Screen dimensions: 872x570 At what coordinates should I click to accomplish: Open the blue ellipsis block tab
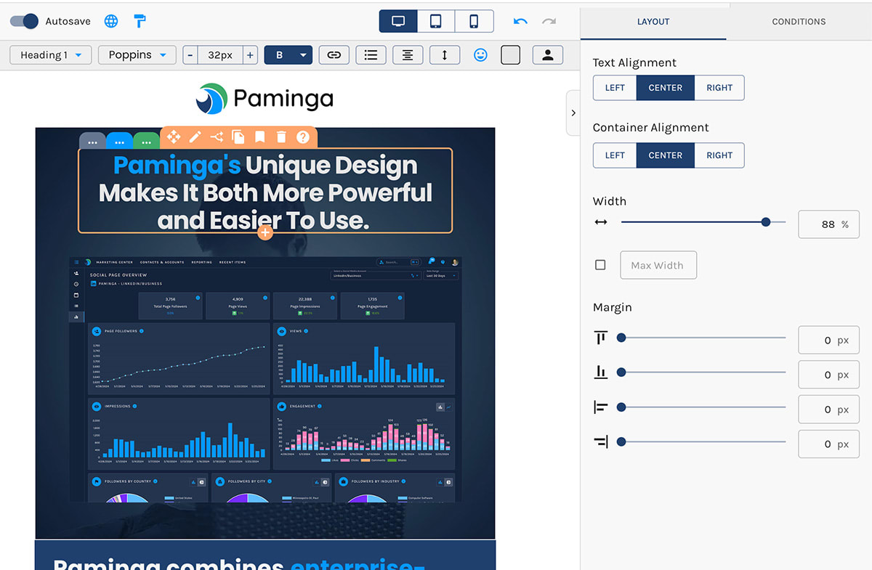point(119,142)
